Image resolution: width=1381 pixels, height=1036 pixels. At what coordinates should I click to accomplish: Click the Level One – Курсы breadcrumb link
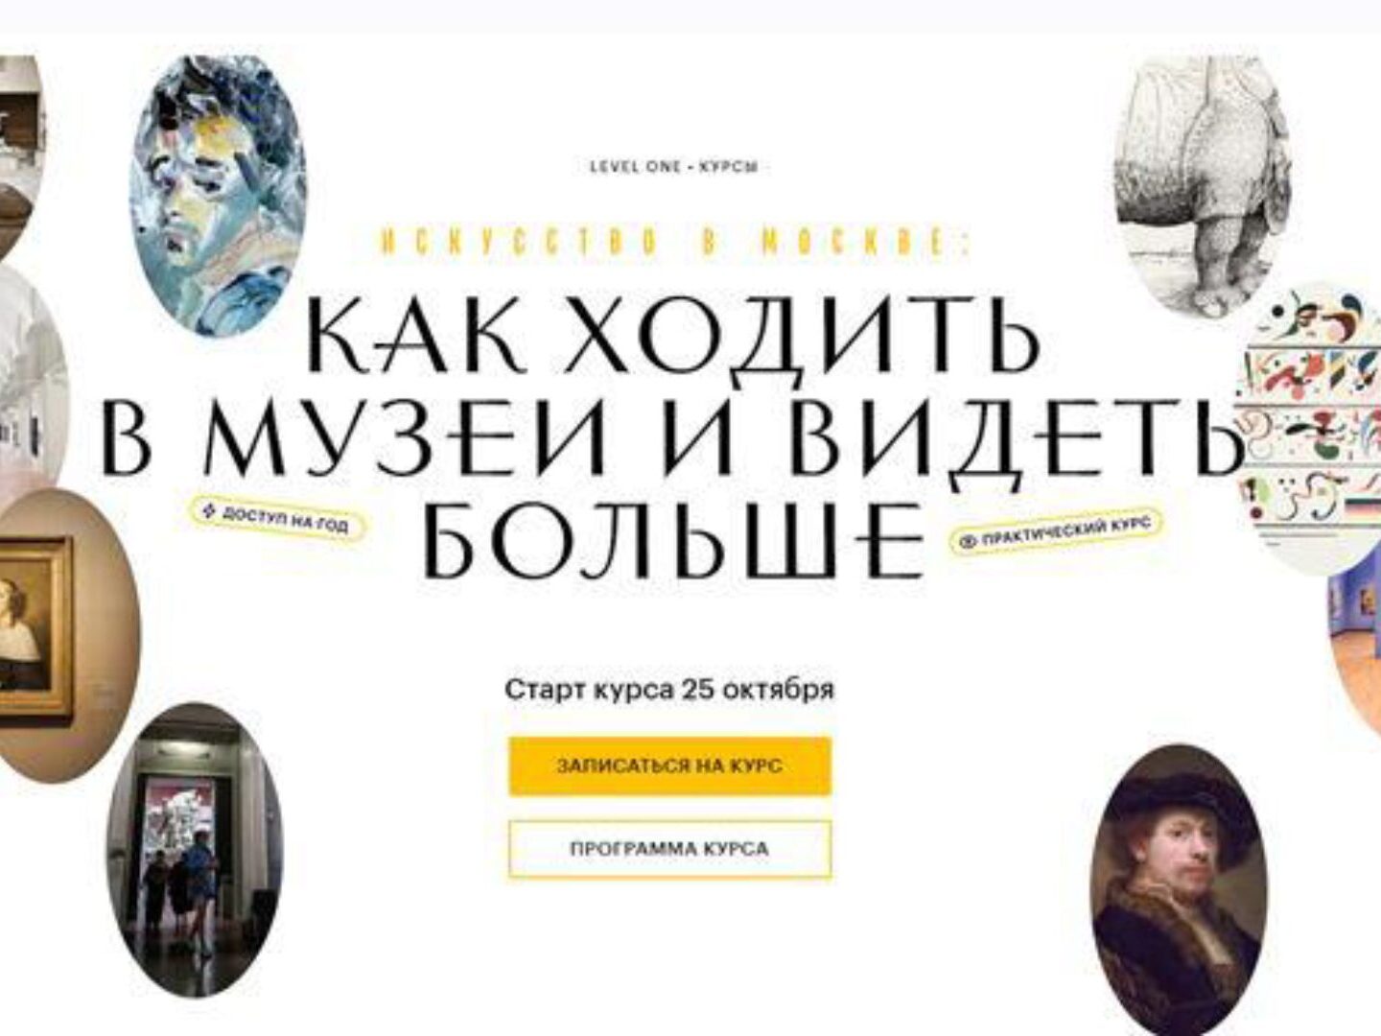click(x=674, y=167)
